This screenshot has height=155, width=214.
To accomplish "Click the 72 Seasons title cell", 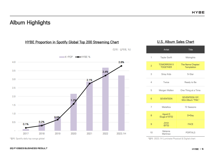I will coord(190,107).
